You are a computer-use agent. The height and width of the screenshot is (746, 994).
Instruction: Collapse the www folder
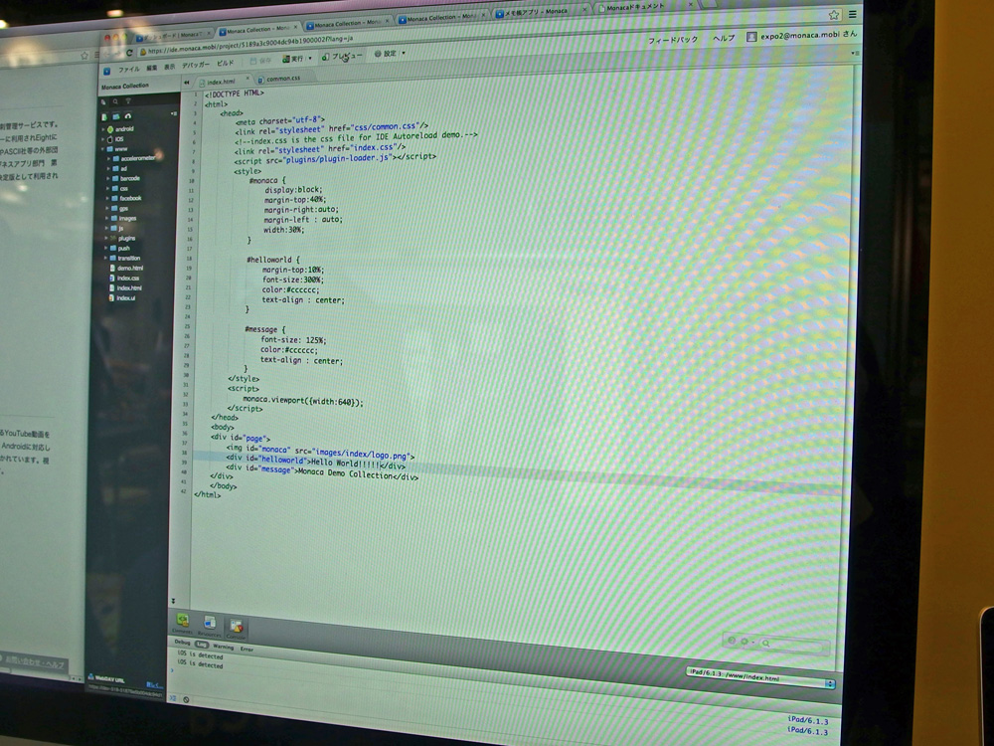[x=102, y=150]
